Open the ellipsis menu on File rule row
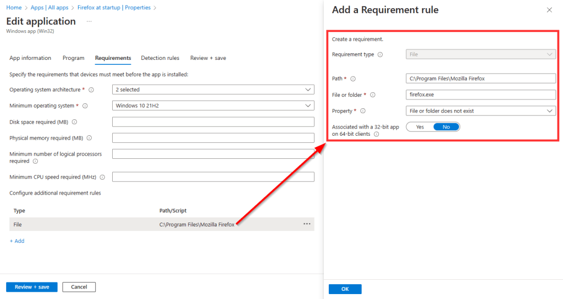Screen dimensions: 563x299 coord(307,224)
